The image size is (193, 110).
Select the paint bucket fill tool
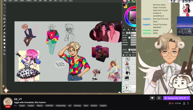click(x=4, y=36)
